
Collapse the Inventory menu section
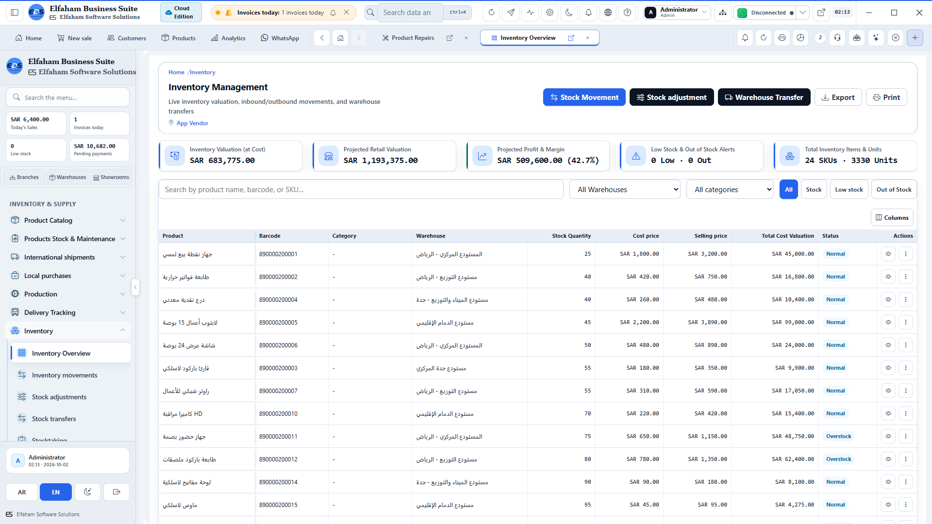[68, 331]
